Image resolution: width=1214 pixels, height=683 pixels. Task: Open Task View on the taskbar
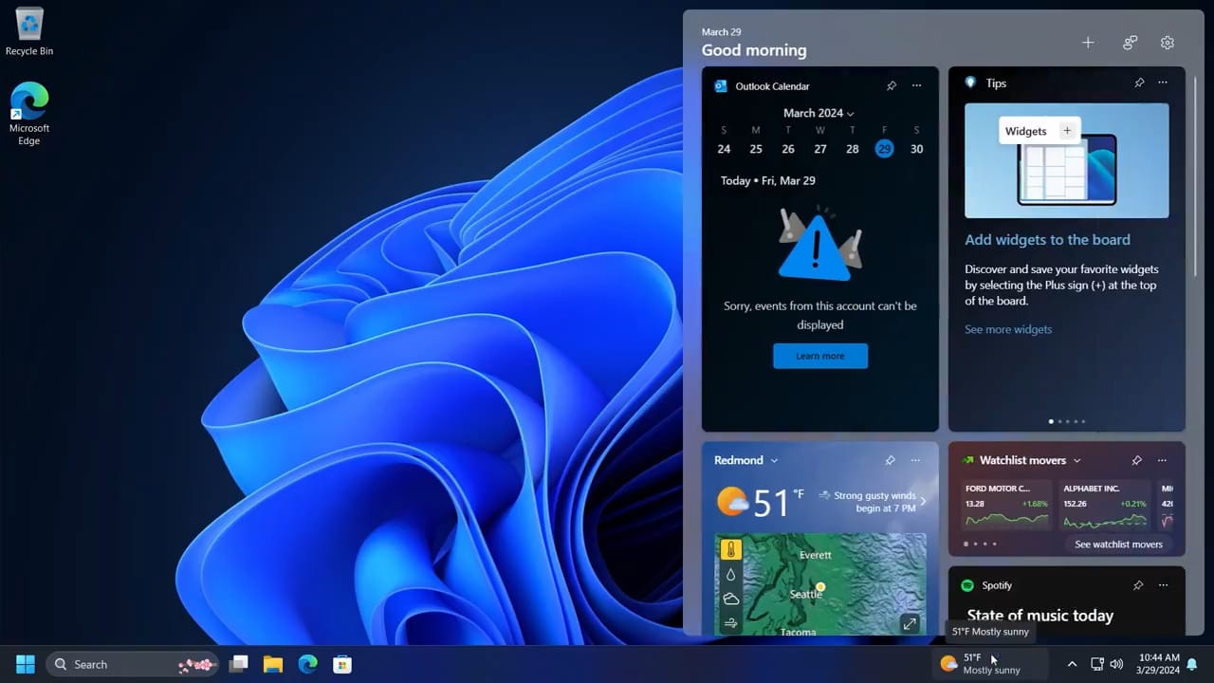[239, 664]
